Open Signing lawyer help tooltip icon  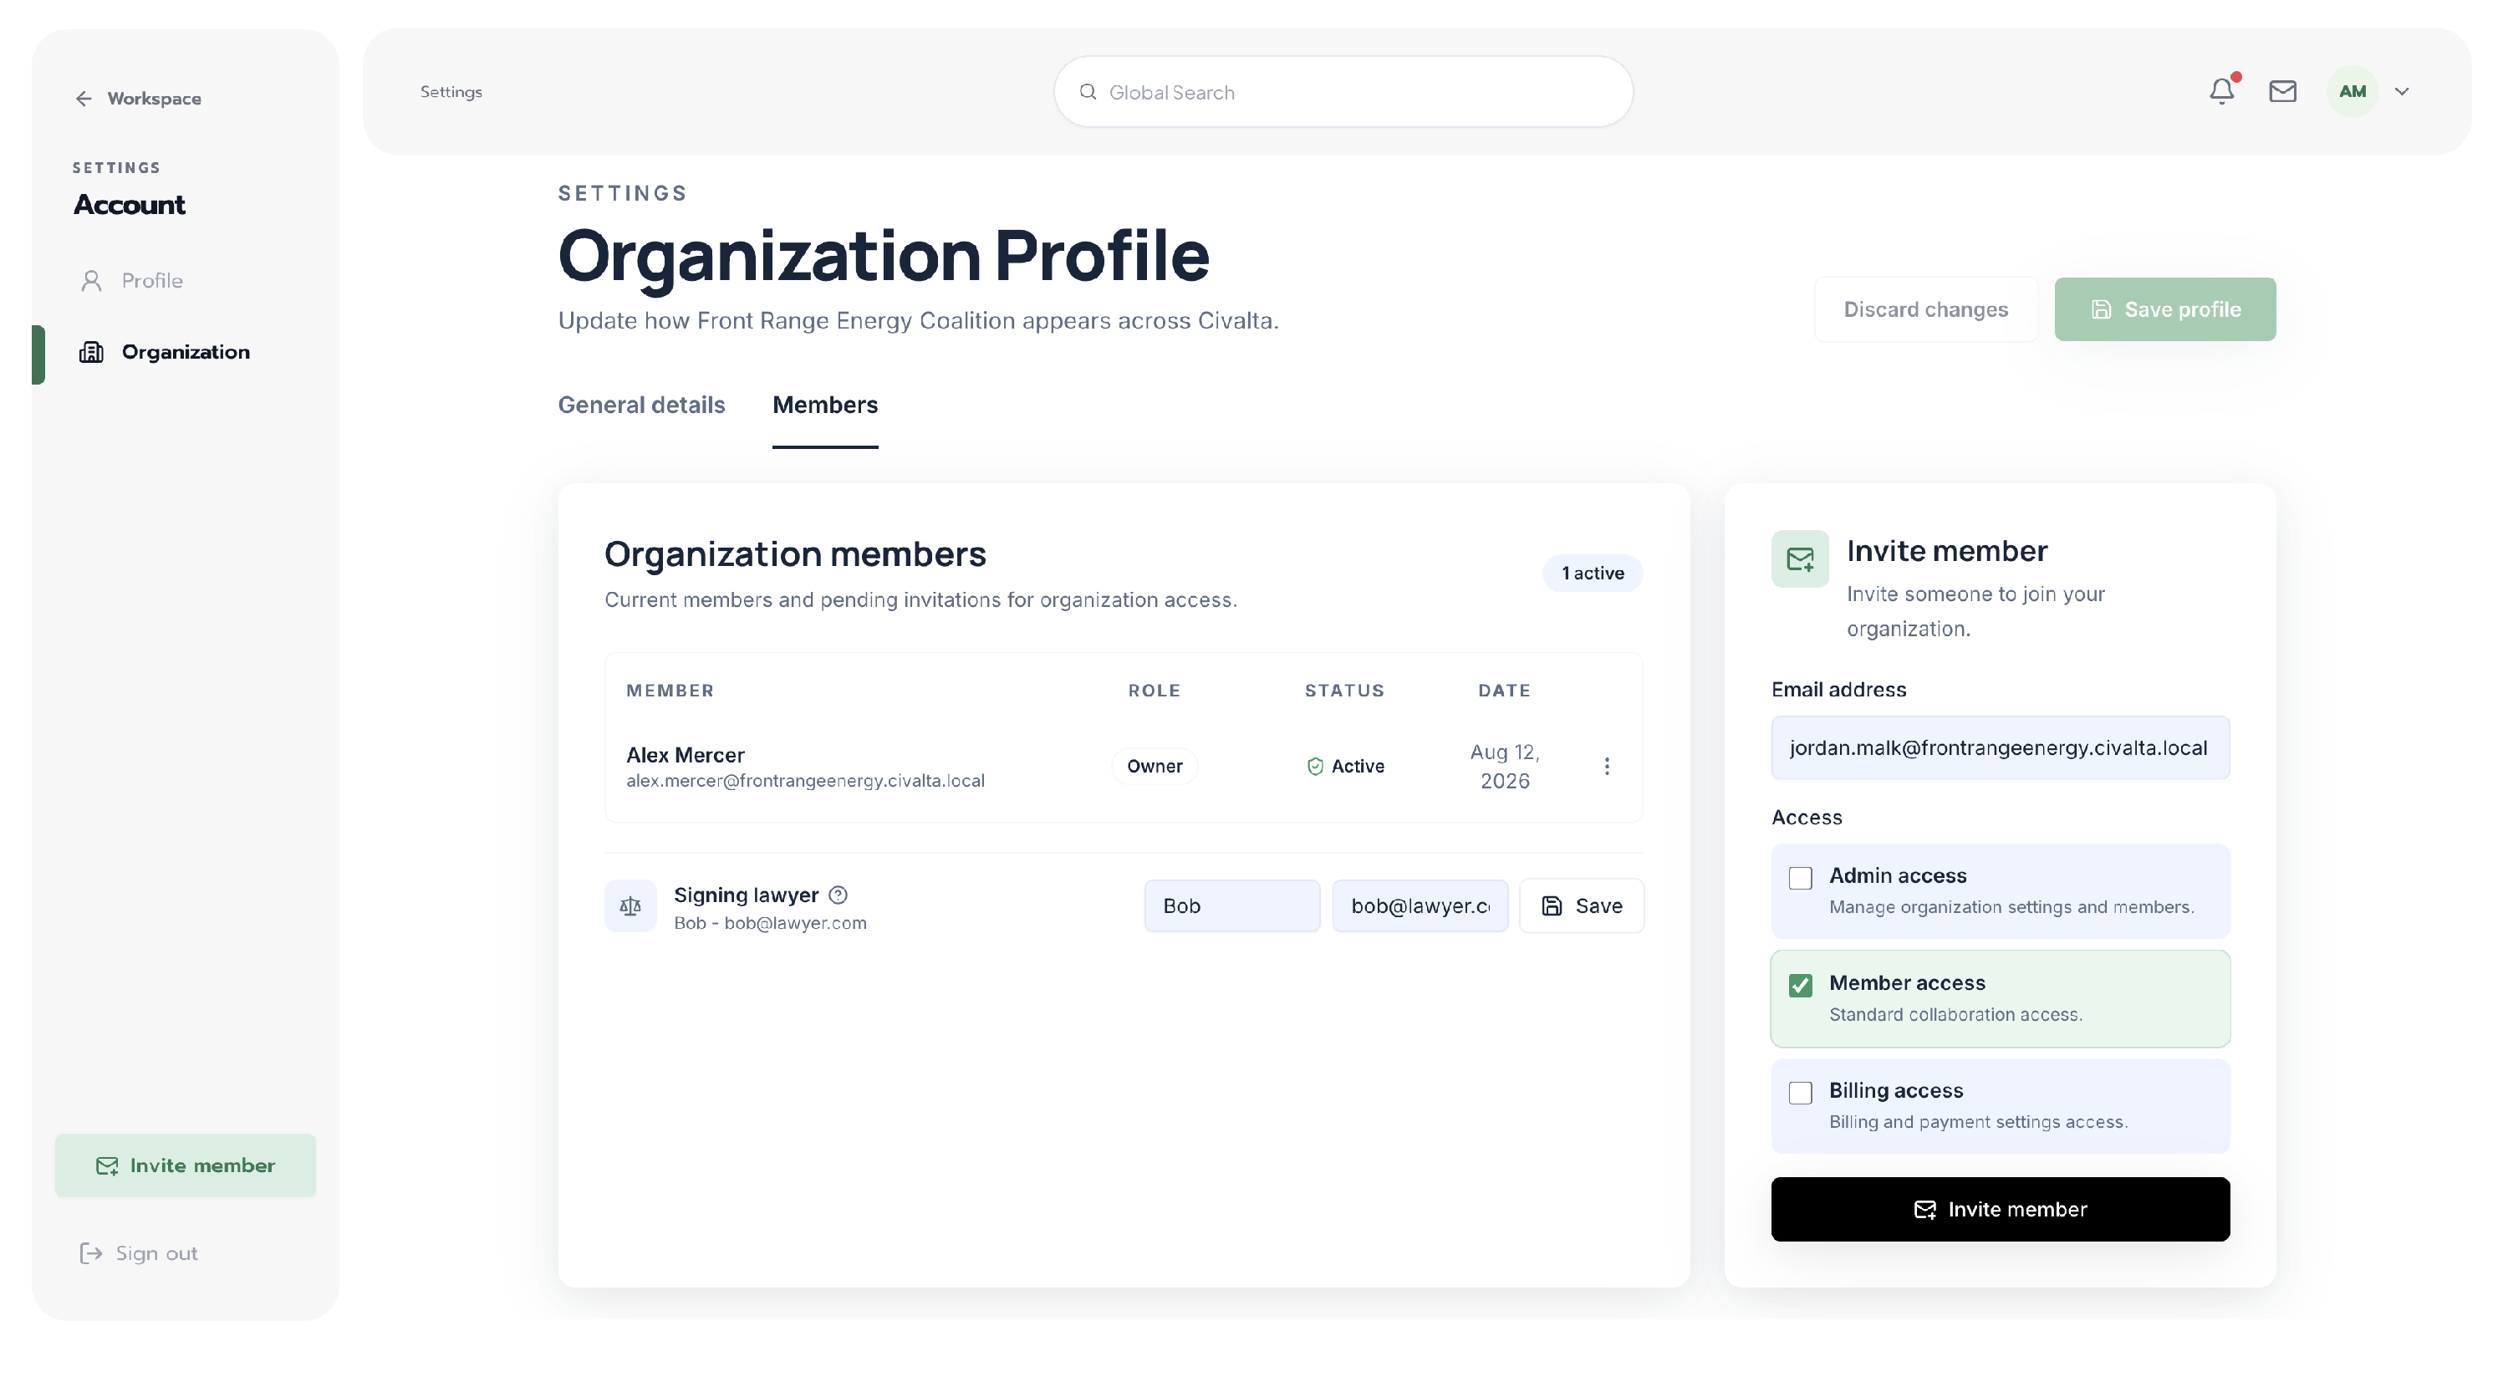(x=838, y=895)
